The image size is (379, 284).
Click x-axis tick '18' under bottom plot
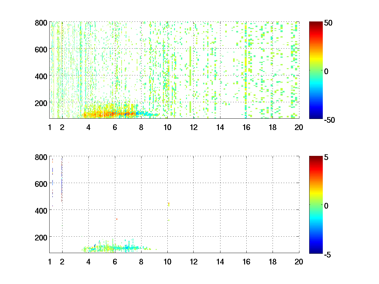click(273, 261)
